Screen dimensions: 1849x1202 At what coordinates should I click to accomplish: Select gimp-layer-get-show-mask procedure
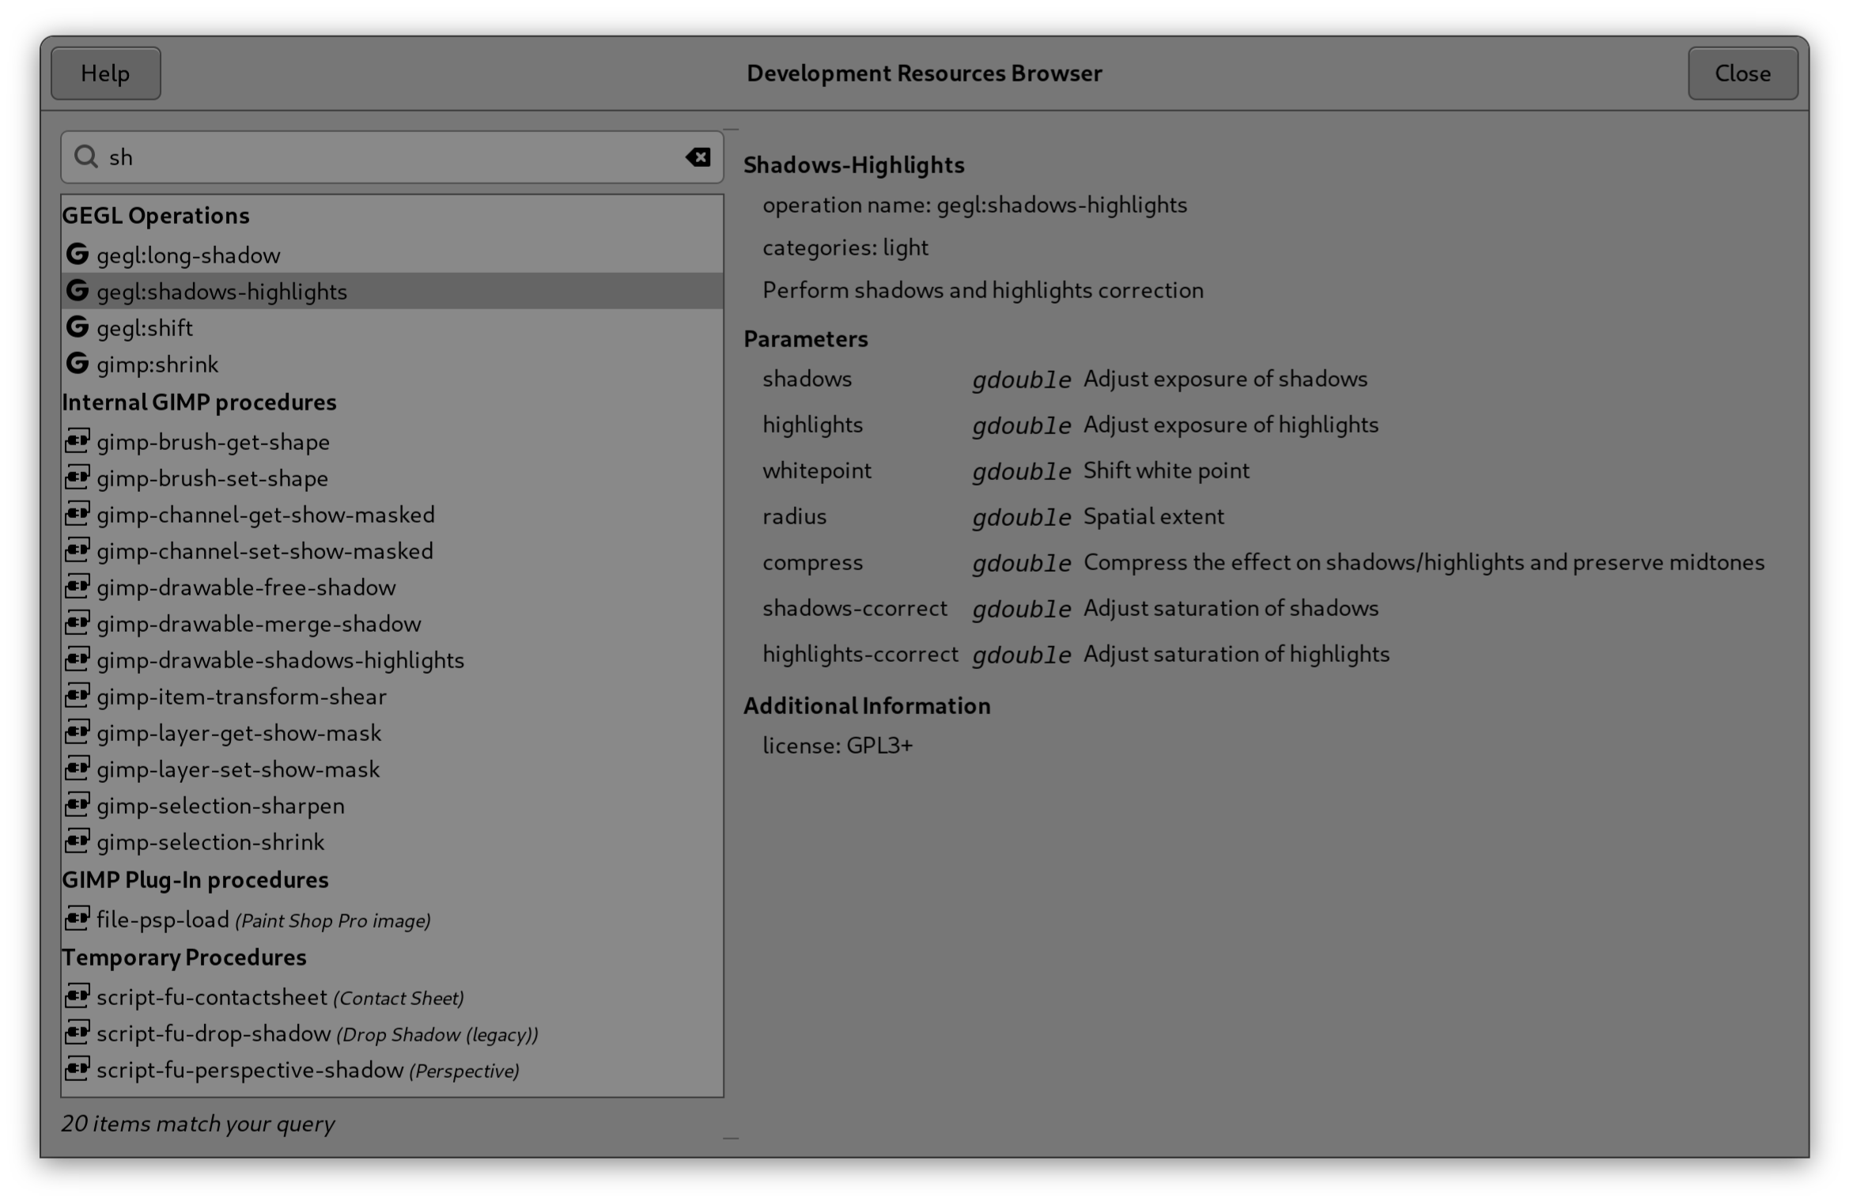point(392,732)
